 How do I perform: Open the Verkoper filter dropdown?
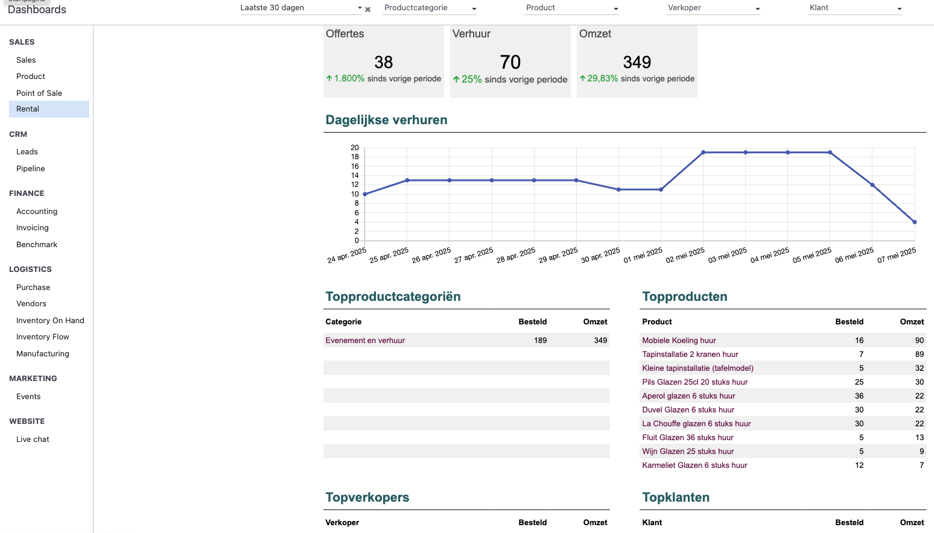click(713, 8)
